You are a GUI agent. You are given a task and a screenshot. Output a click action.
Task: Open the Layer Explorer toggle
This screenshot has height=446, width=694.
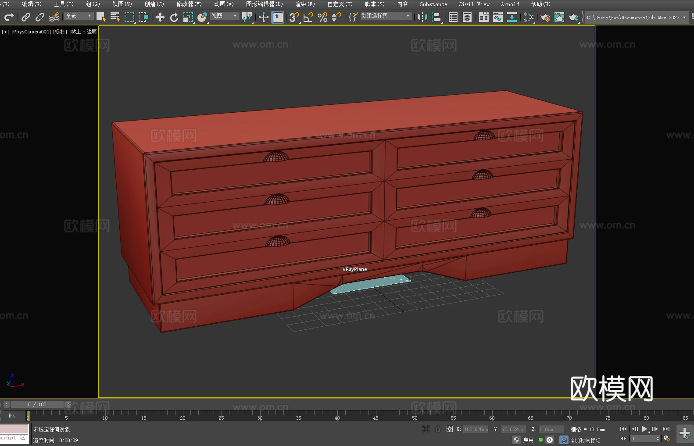coord(467,17)
